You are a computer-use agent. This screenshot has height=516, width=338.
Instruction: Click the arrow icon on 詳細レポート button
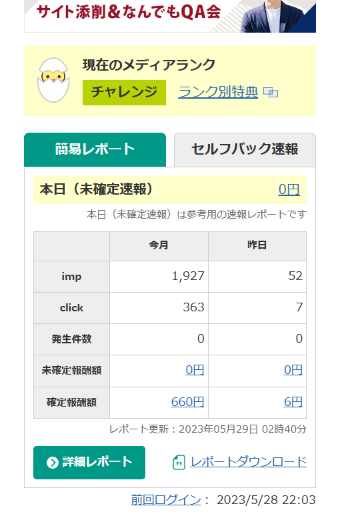[52, 463]
